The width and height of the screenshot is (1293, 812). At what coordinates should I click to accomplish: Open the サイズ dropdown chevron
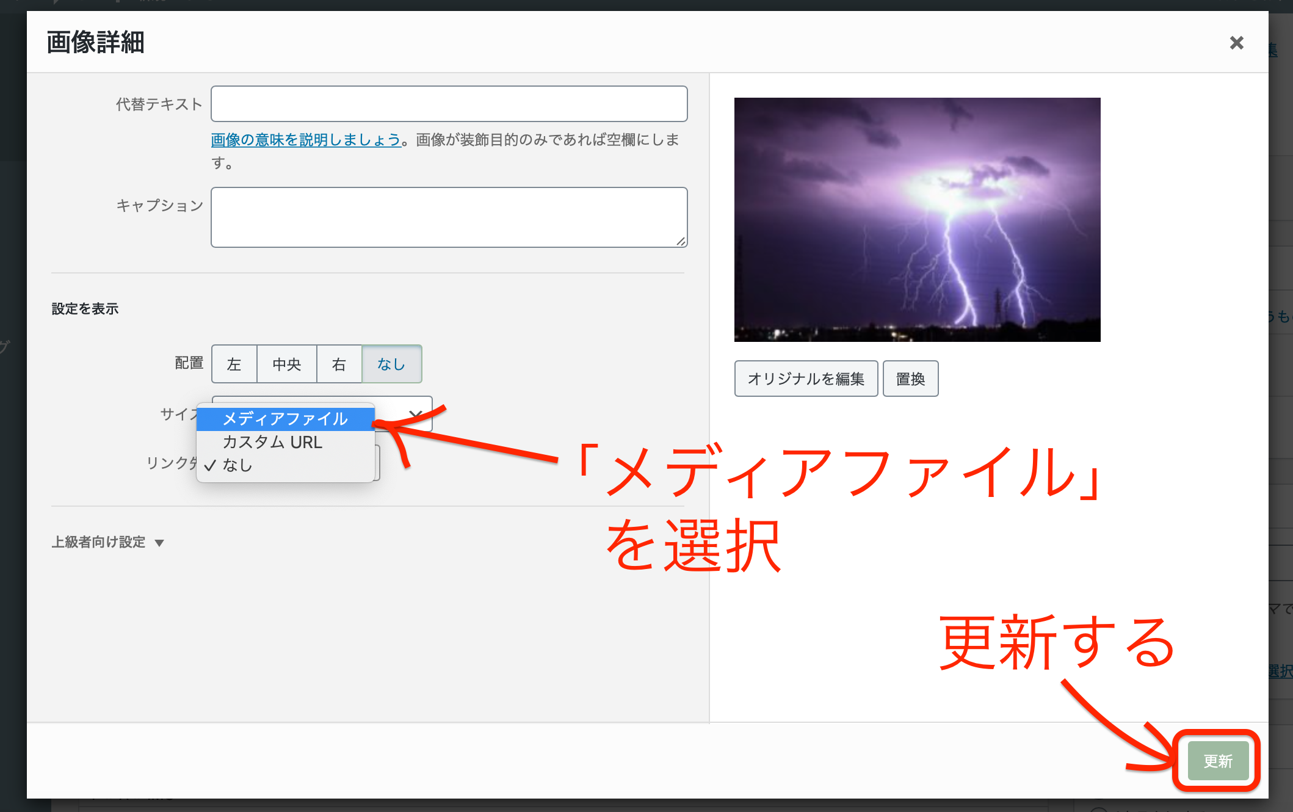tap(416, 414)
